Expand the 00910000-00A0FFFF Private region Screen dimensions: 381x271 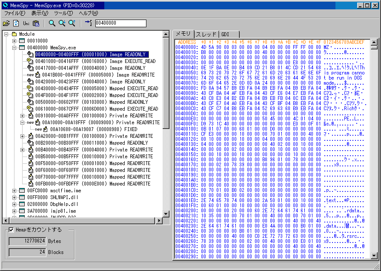click(23, 116)
